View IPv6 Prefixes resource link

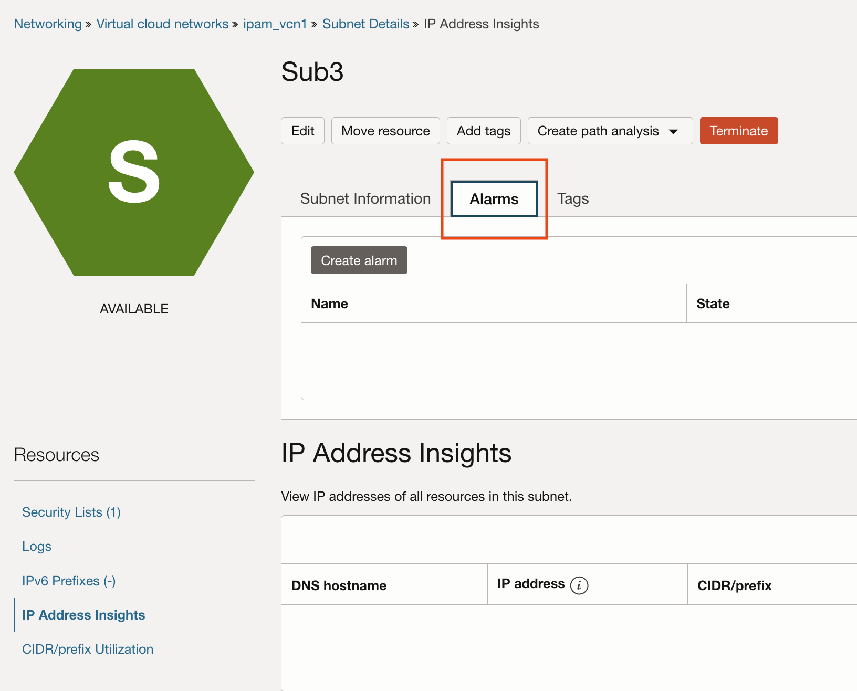pos(69,581)
